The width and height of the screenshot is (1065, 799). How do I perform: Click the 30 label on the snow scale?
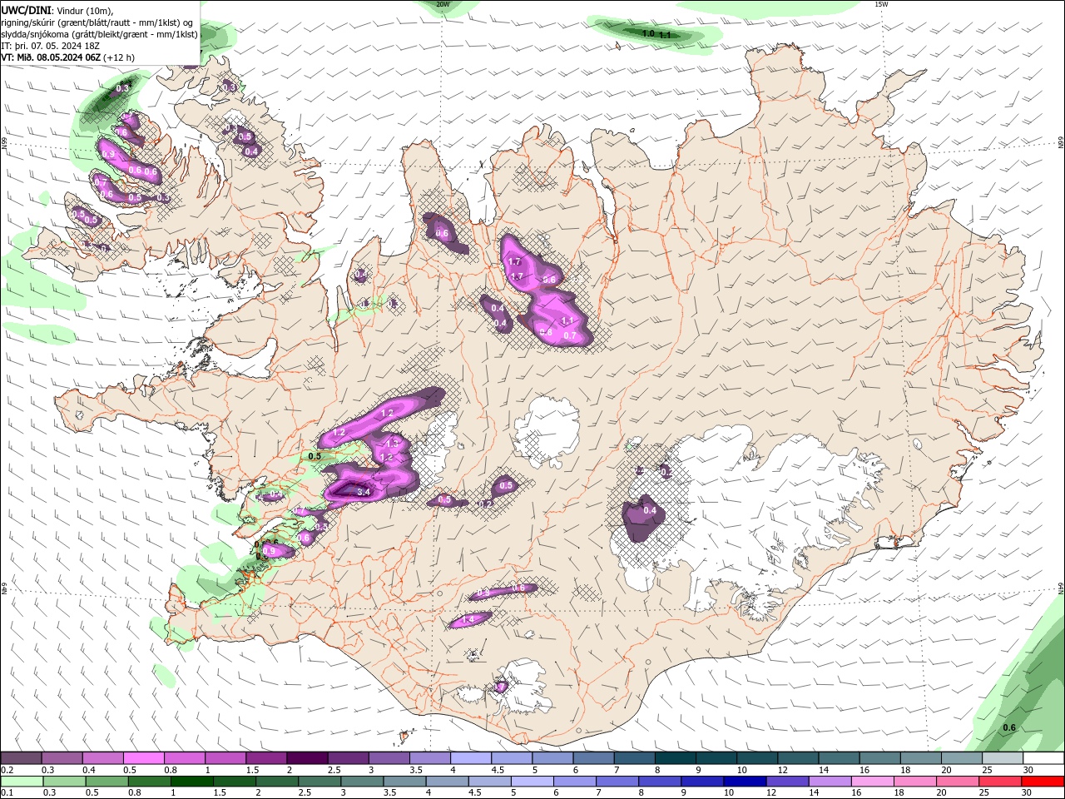click(1028, 770)
